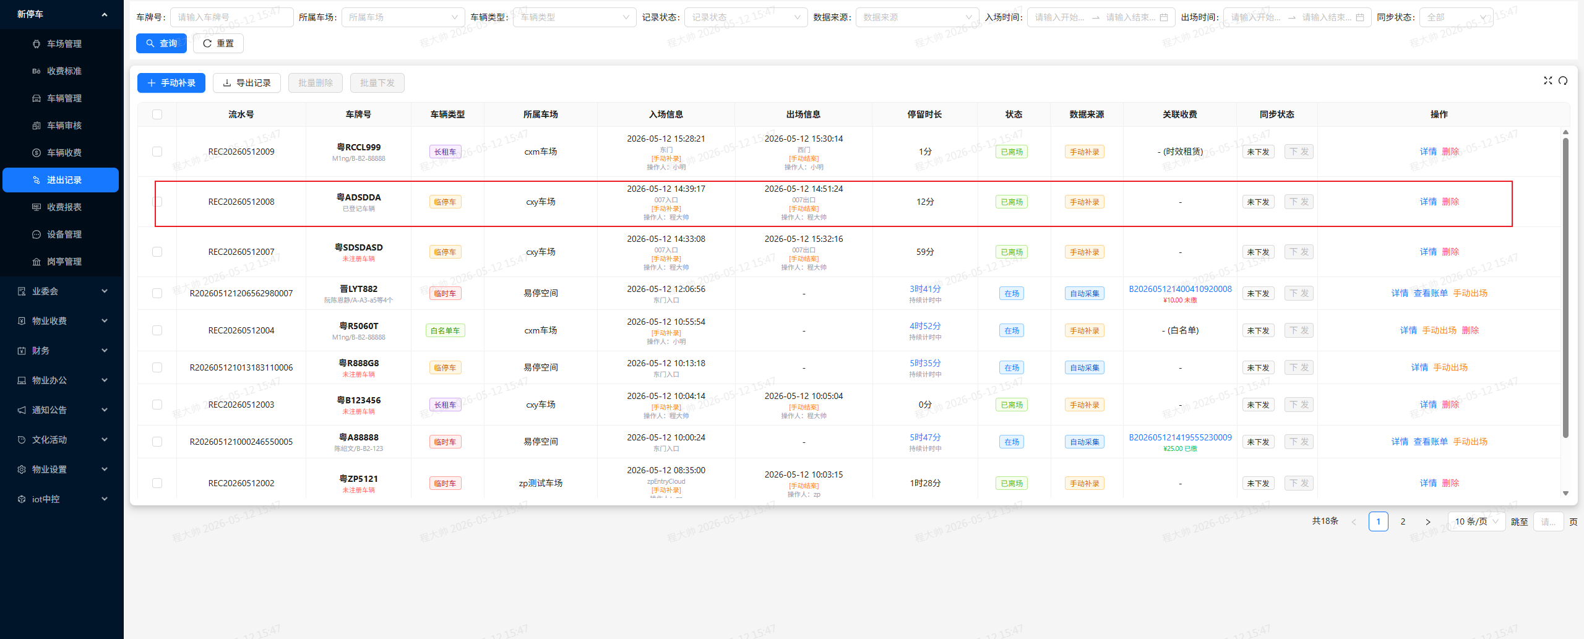Image resolution: width=1584 pixels, height=639 pixels.
Task: Click the 收费标准 sidebar icon
Action: click(x=37, y=71)
